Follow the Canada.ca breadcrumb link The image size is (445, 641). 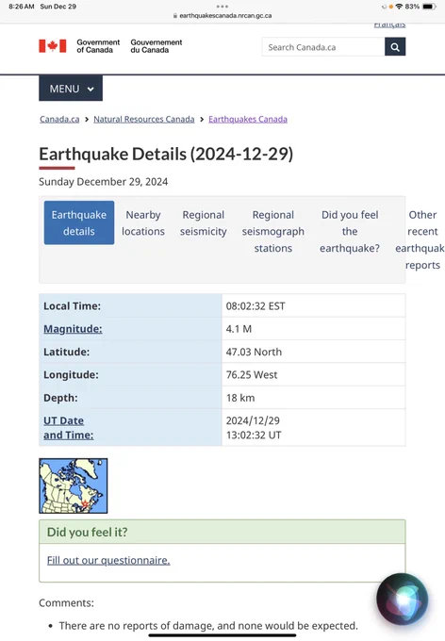pos(59,119)
